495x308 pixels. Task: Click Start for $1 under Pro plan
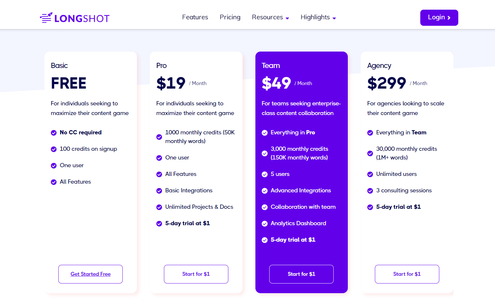pyautogui.click(x=196, y=274)
